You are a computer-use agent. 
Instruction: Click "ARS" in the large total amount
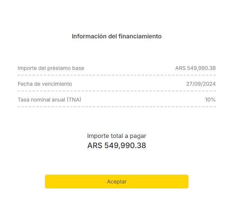coord(95,145)
